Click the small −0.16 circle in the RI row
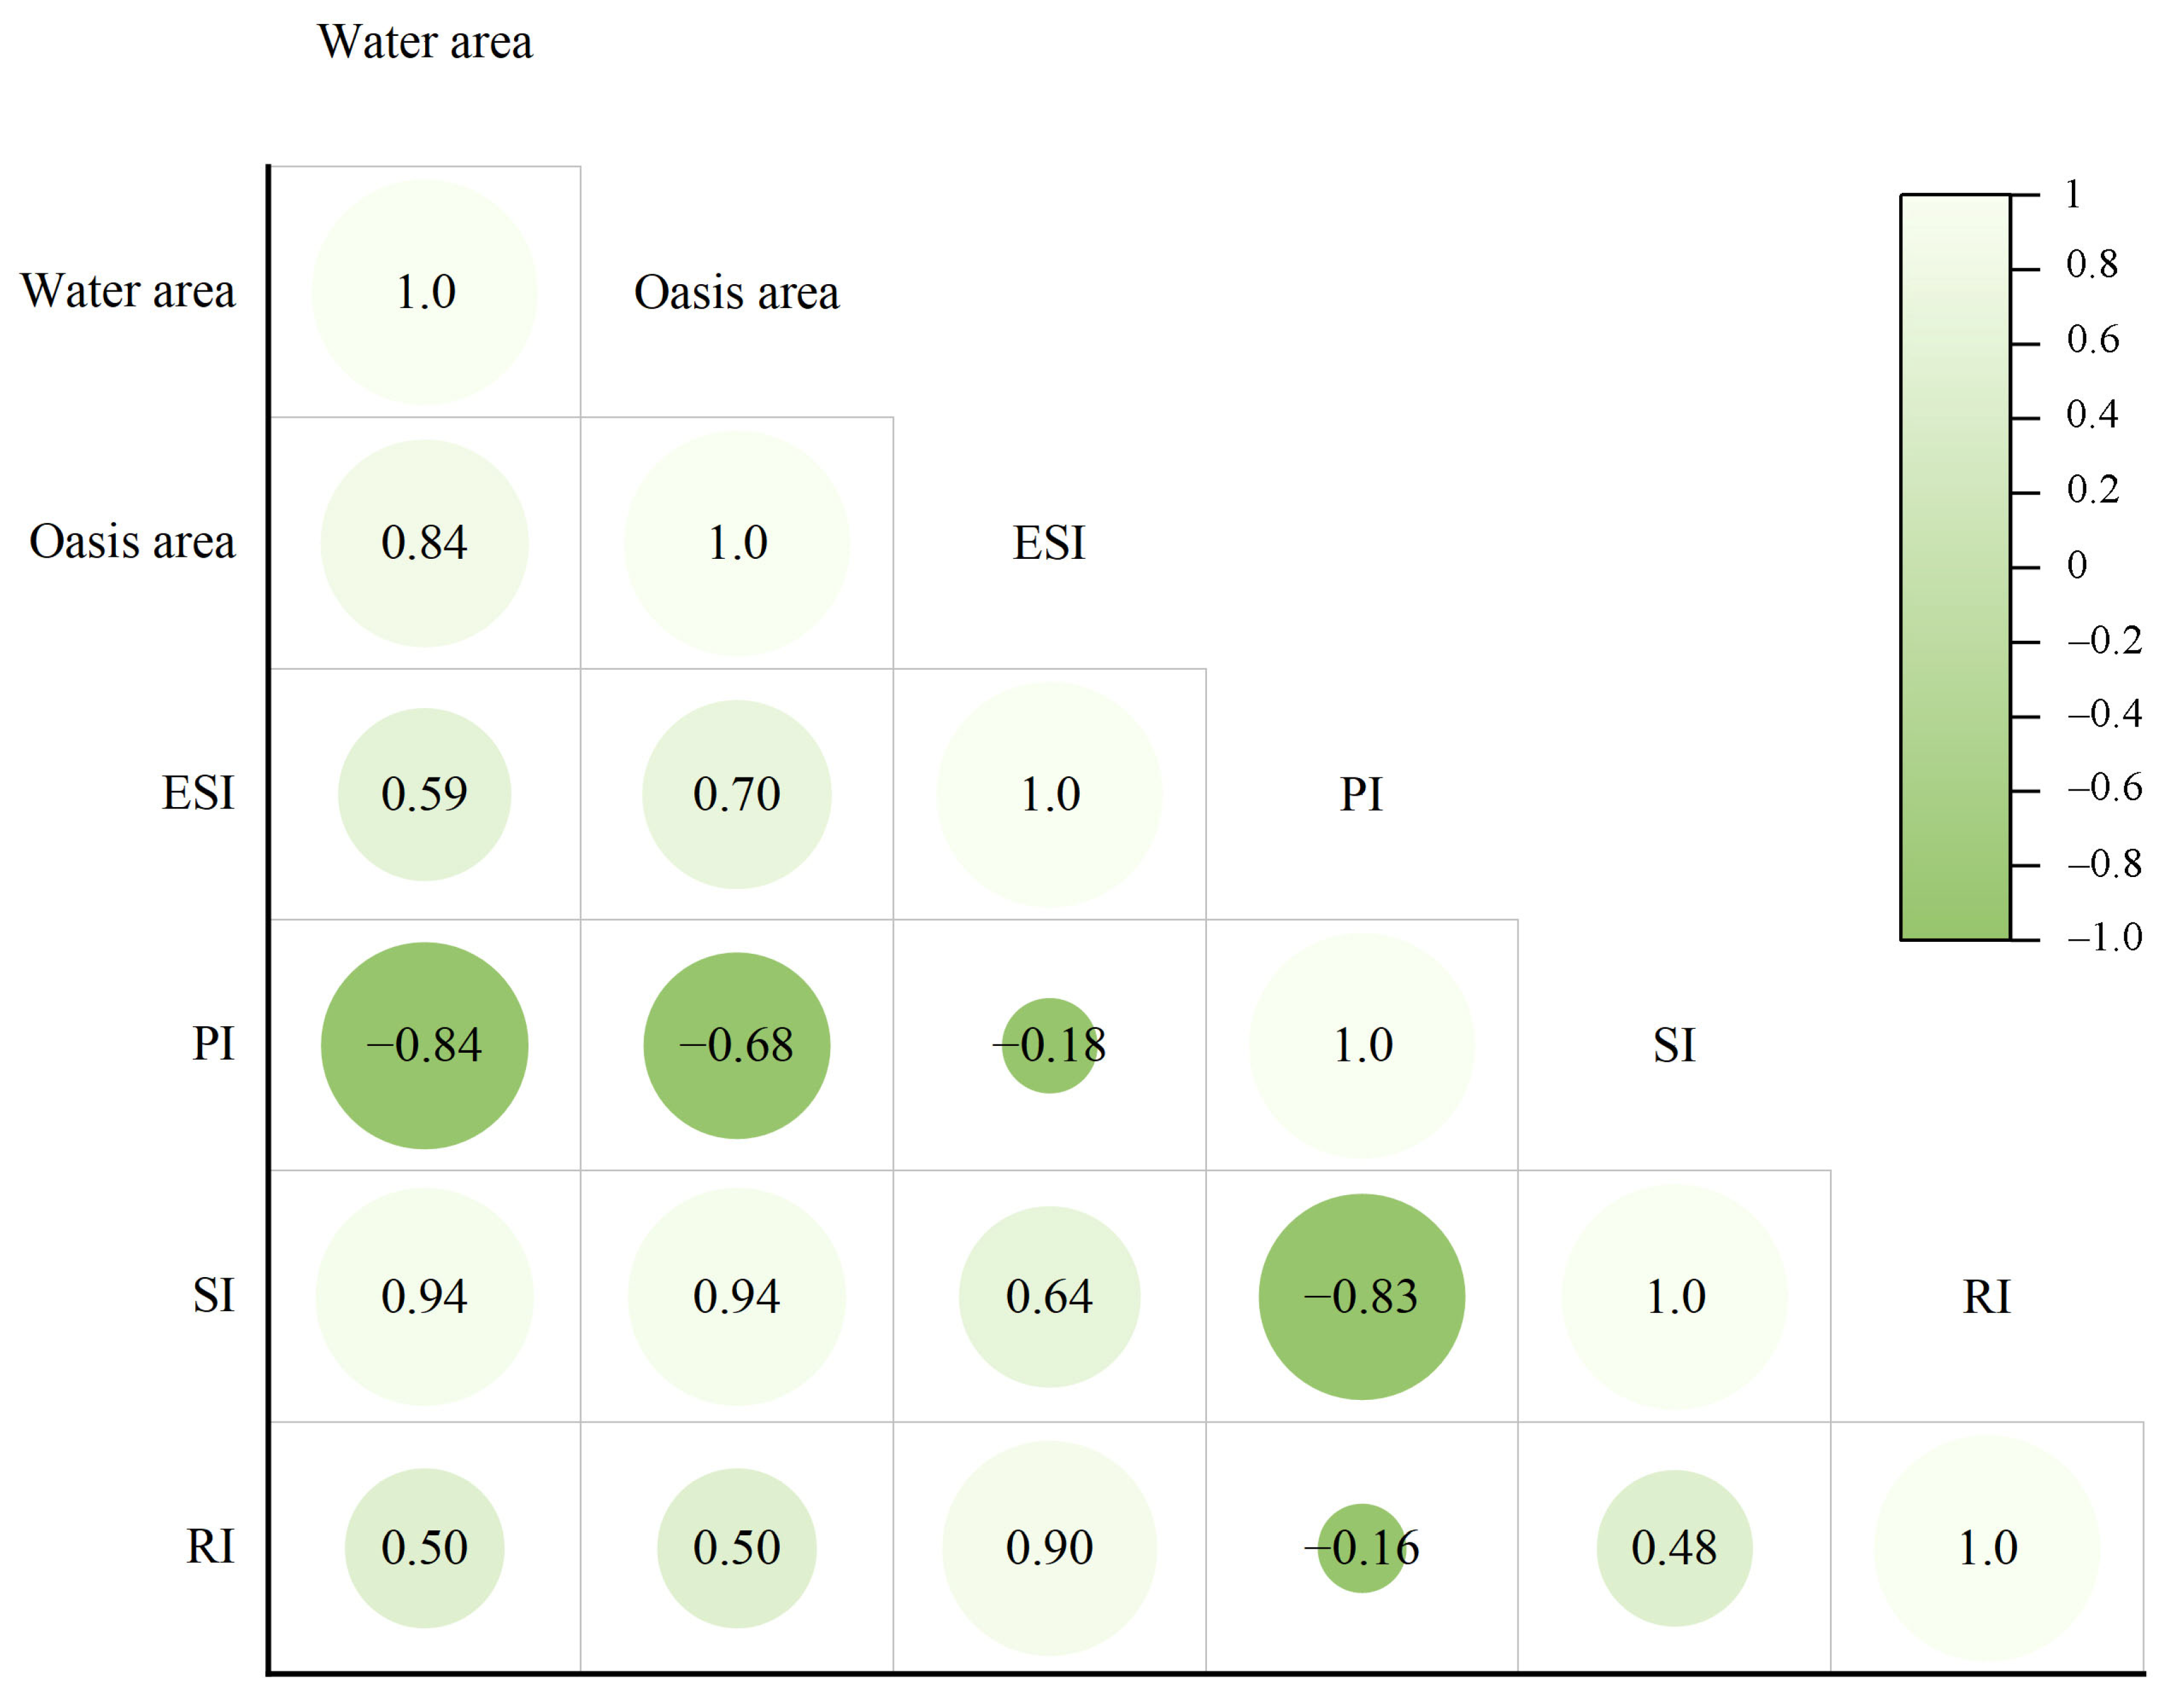The image size is (2172, 1708). pyautogui.click(x=1361, y=1547)
